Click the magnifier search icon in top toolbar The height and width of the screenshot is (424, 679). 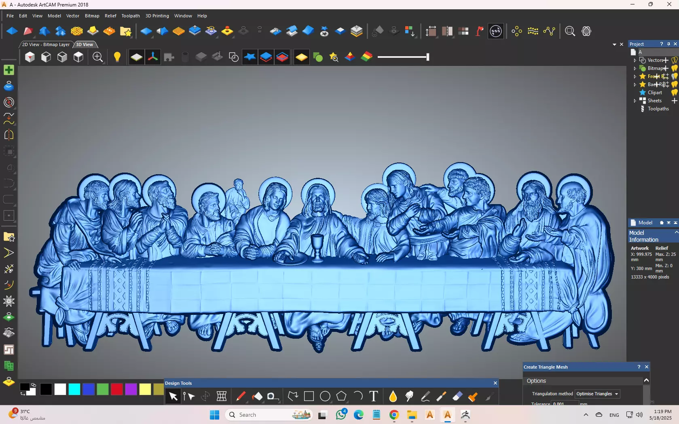click(570, 31)
